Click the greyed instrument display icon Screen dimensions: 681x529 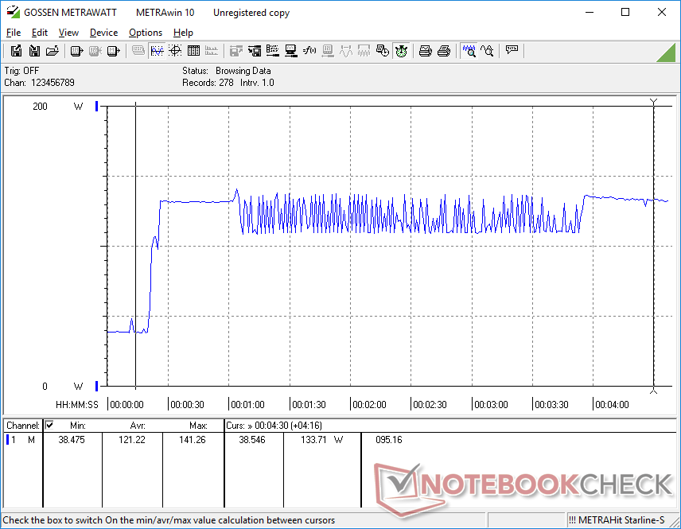coord(328,51)
